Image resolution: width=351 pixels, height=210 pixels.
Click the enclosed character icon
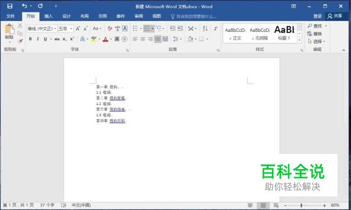click(x=124, y=39)
